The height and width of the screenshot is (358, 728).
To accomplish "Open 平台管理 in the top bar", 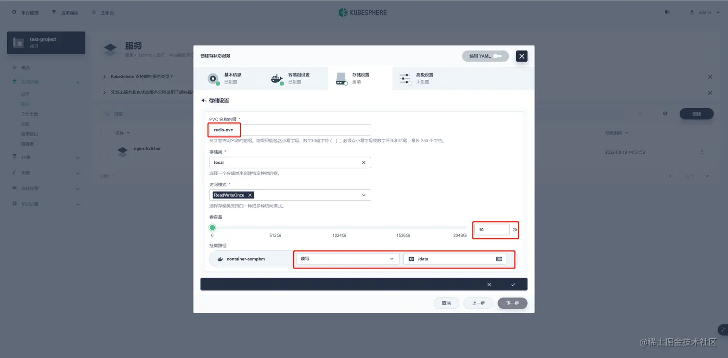I will point(25,12).
